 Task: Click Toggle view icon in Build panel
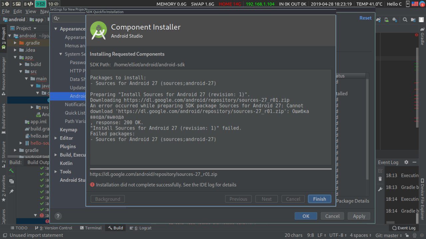11,181
